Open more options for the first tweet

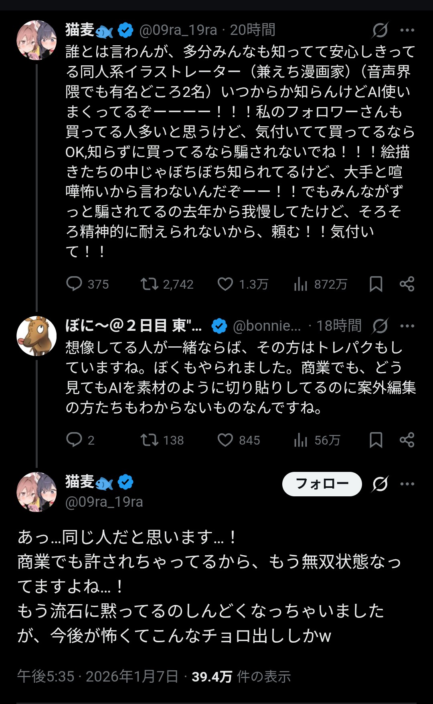click(x=407, y=30)
